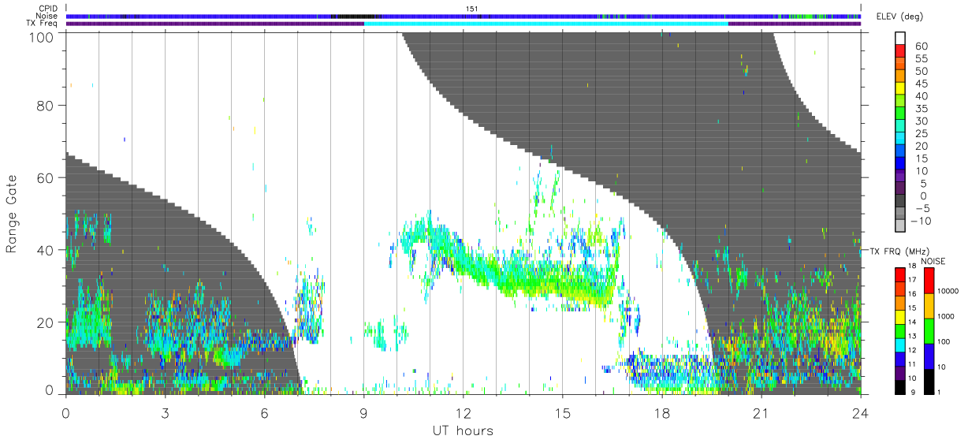Click the 100 tick label on Range Gate axis
Viewport: 968px width, 447px height.
tap(42, 37)
